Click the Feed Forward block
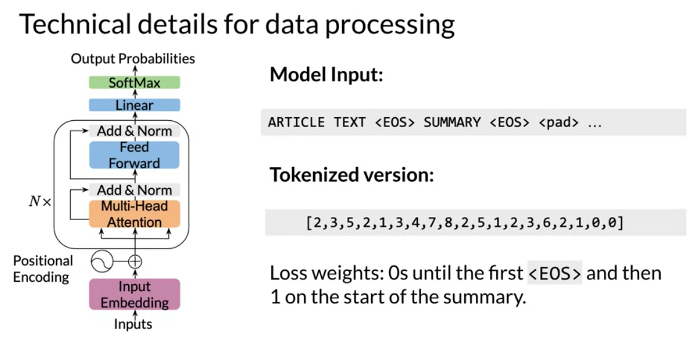The height and width of the screenshot is (344, 691). click(134, 155)
